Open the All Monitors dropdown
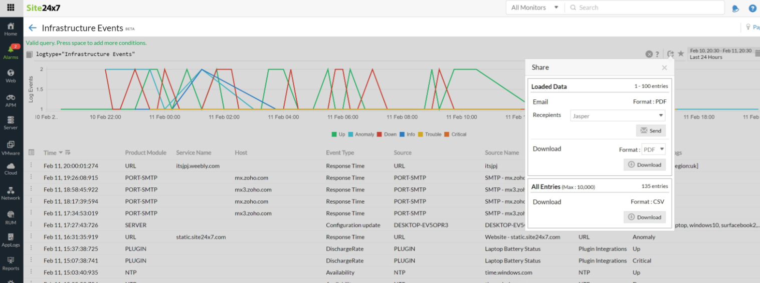 [535, 7]
